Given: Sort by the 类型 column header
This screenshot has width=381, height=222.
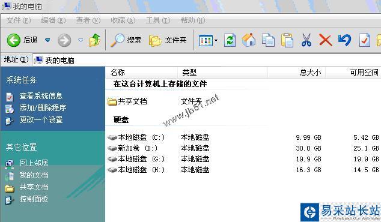Looking at the screenshot, I should click(x=223, y=73).
